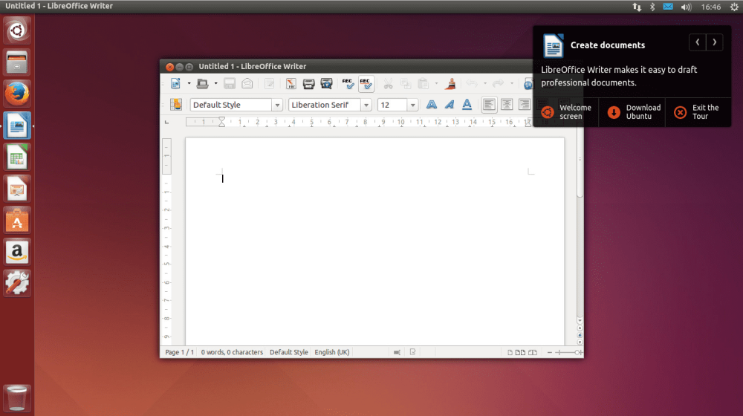Click the Next page navigation button
The image size is (743, 416).
pos(580,342)
